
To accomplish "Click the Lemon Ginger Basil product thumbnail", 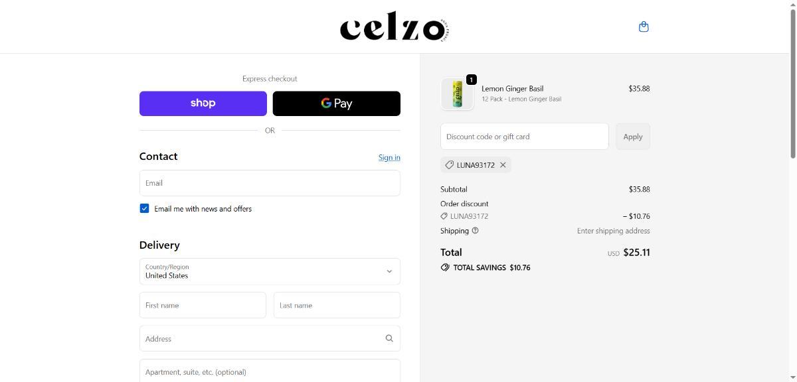I will [x=457, y=94].
